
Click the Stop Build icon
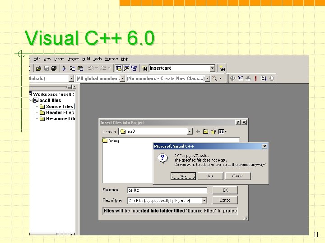[x=248, y=78]
